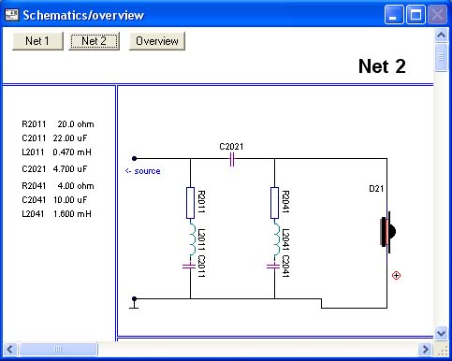
Task: Click the source input terminal dot
Action: click(x=134, y=158)
